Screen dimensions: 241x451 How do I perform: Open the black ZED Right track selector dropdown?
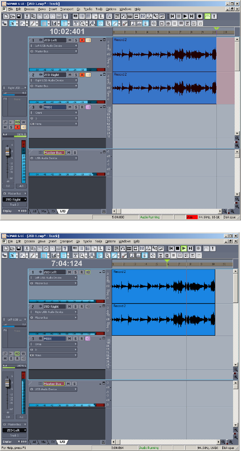coord(15,200)
